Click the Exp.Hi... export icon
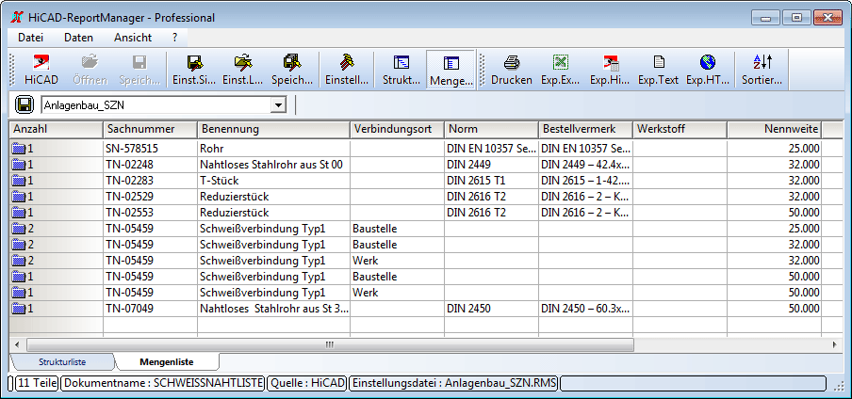 point(610,62)
